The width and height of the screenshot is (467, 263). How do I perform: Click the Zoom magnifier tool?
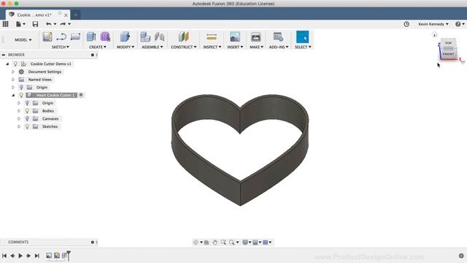pyautogui.click(x=223, y=243)
